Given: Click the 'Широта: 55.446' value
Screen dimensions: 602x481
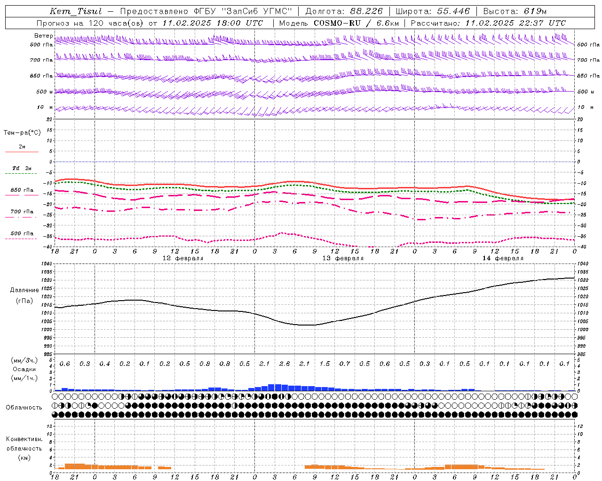Looking at the screenshot, I should pyautogui.click(x=432, y=11).
